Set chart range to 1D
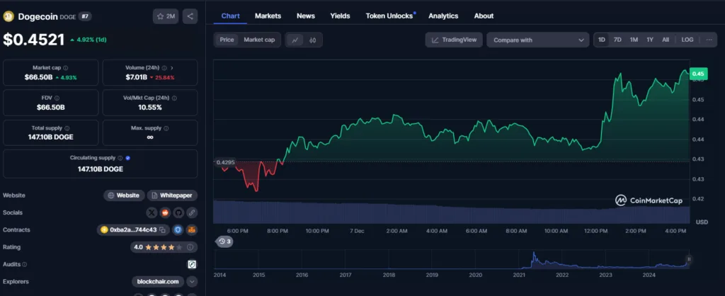Screen dimensions: 725x296 [x=602, y=40]
